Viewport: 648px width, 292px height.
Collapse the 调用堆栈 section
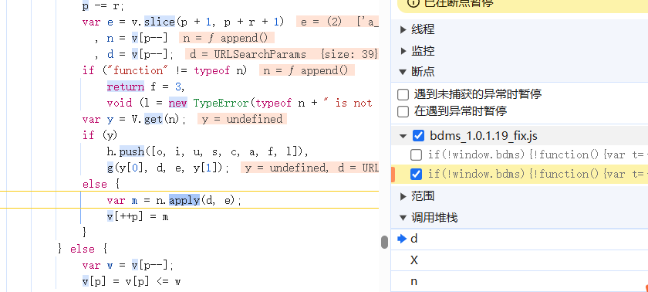[403, 218]
